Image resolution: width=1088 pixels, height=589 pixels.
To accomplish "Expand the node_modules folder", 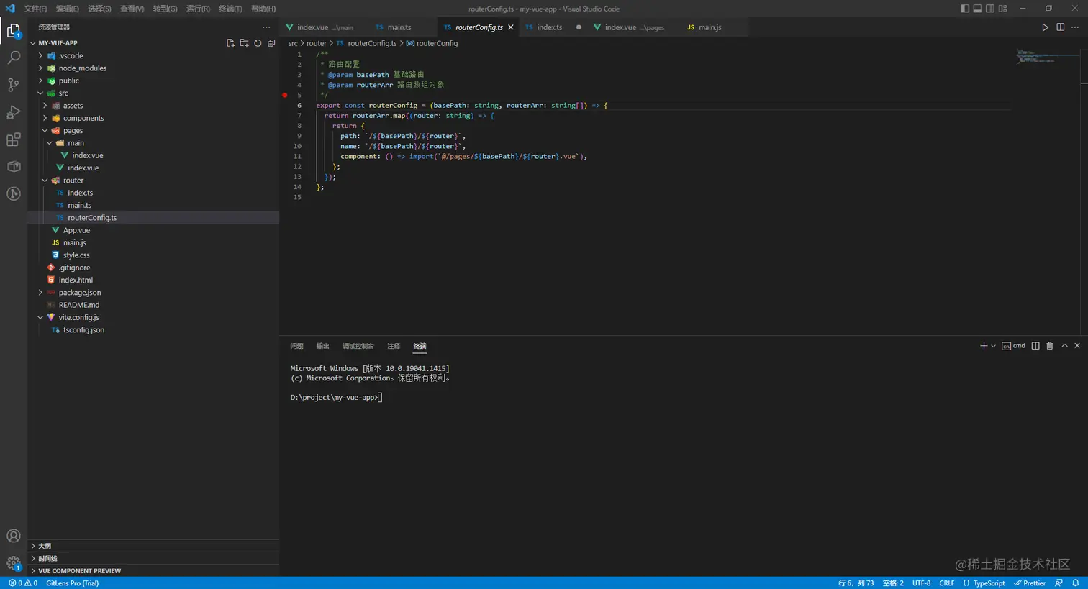I will tap(82, 68).
